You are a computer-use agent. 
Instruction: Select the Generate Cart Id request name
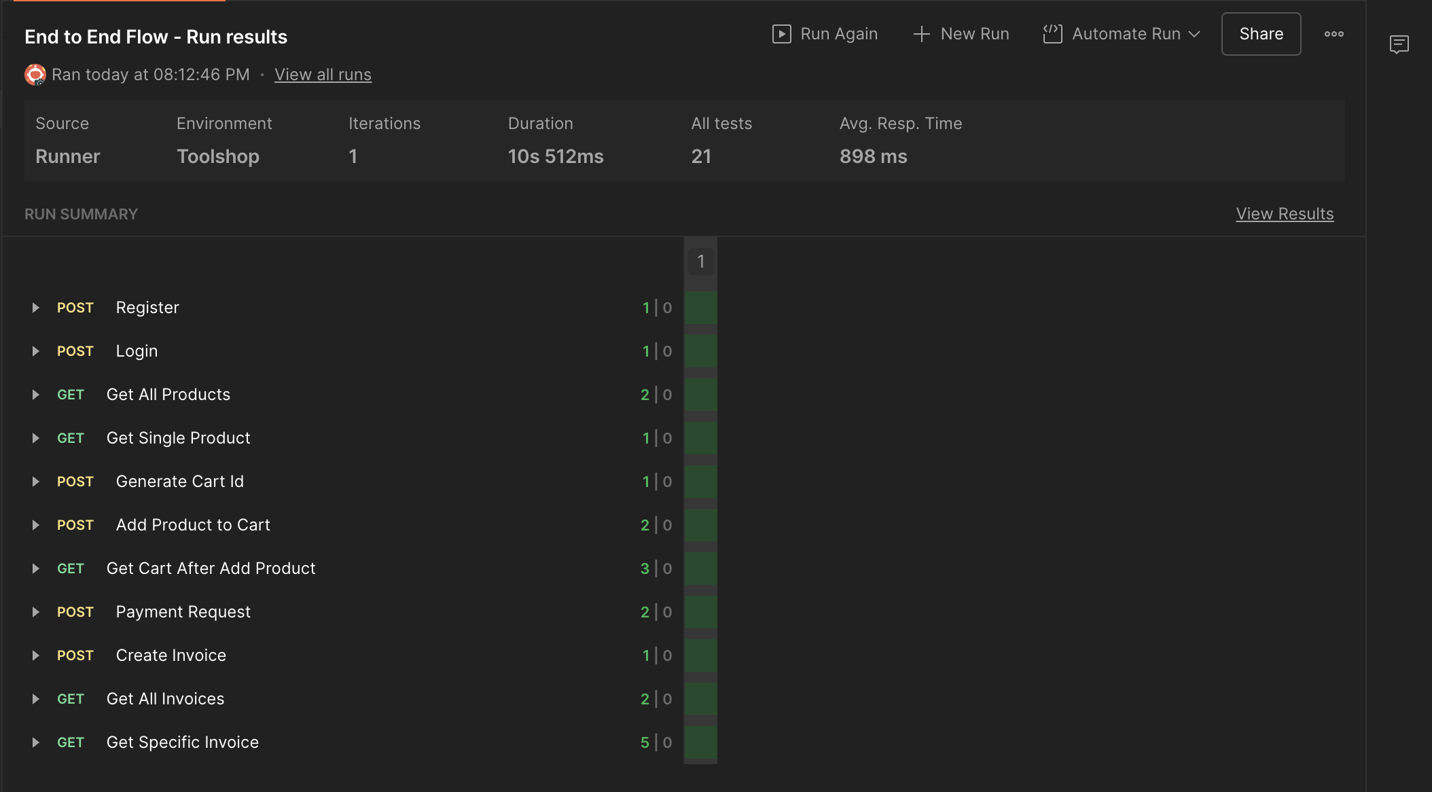point(179,482)
